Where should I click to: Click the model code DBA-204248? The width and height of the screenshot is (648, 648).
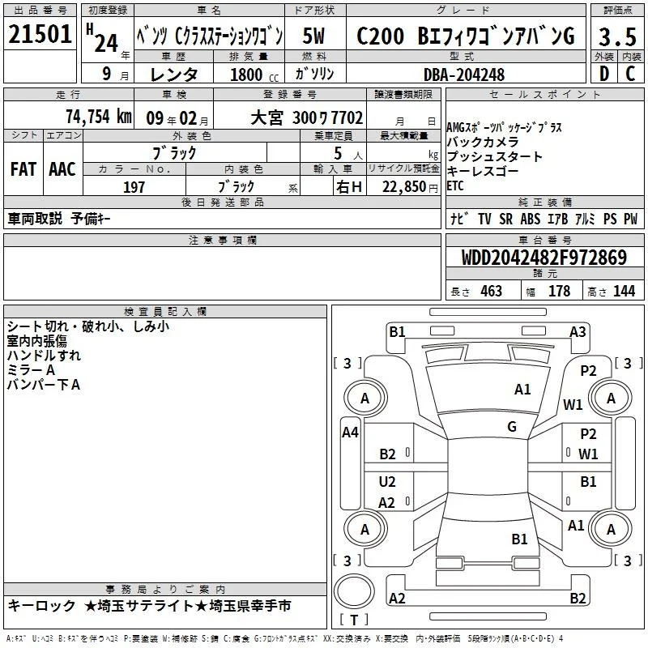[x=464, y=75]
